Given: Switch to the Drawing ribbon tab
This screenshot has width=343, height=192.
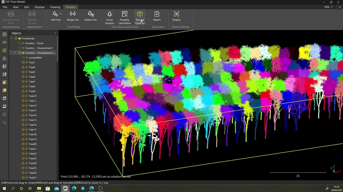Looking at the screenshot, I should click(55, 7).
